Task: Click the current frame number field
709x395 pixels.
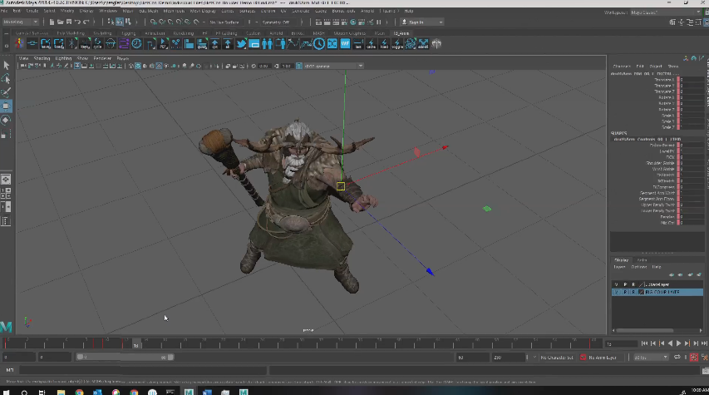Action: point(621,344)
